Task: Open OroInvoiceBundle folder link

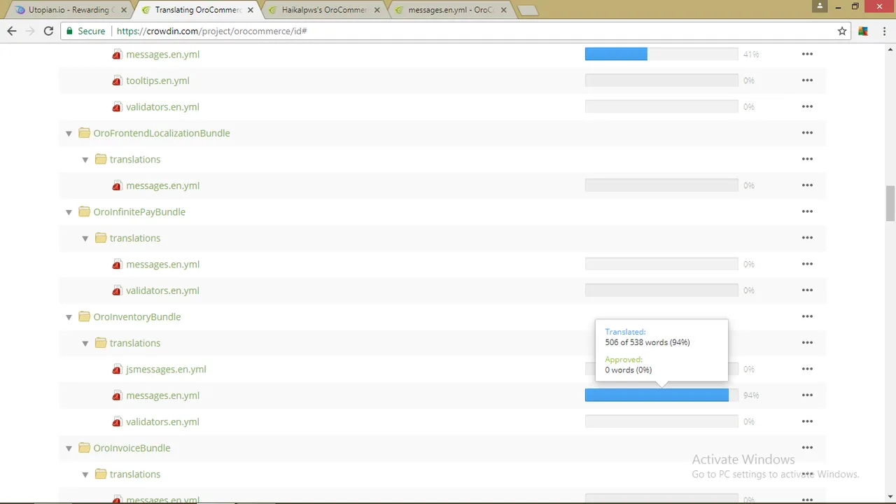Action: tap(132, 448)
